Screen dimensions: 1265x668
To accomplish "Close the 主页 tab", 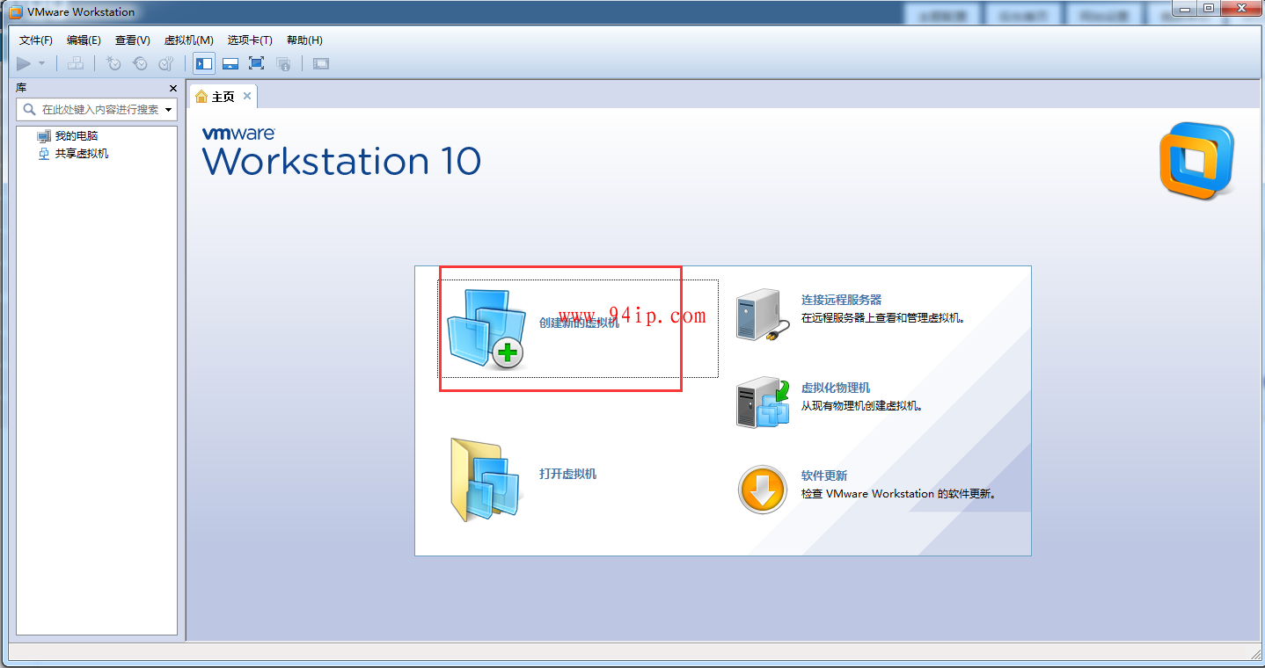I will point(247,97).
